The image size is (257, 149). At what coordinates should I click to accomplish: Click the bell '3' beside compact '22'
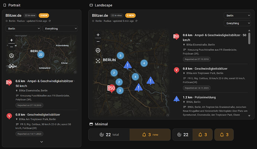[203, 135]
